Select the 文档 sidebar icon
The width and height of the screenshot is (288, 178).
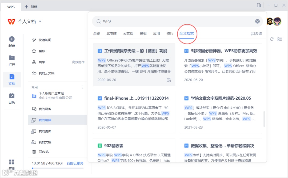pyautogui.click(x=12, y=77)
